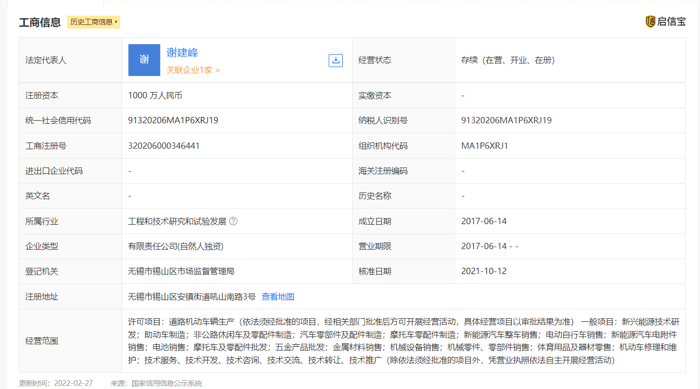The height and width of the screenshot is (389, 700).
Task: Click the 注册地址 label
Action: click(42, 296)
